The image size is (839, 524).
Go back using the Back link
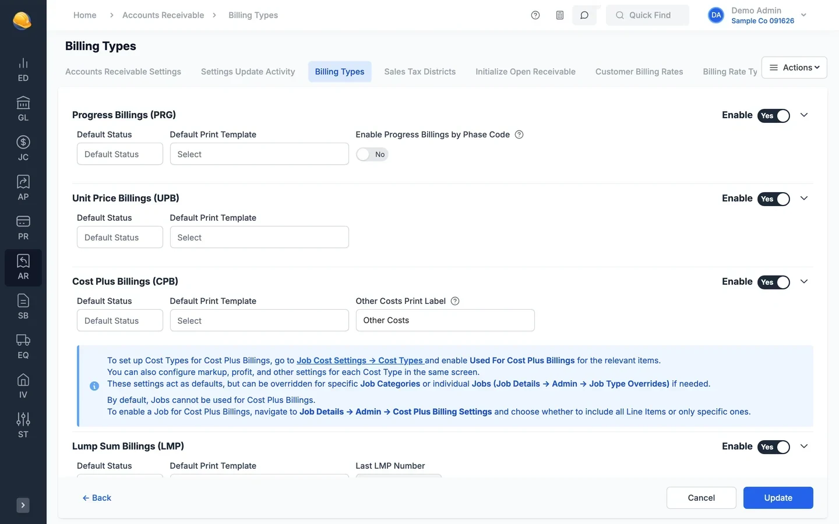tap(97, 498)
